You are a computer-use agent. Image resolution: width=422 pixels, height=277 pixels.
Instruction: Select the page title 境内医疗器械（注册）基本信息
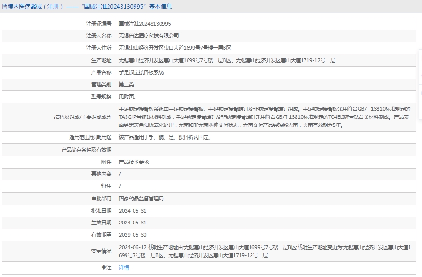pos(90,7)
